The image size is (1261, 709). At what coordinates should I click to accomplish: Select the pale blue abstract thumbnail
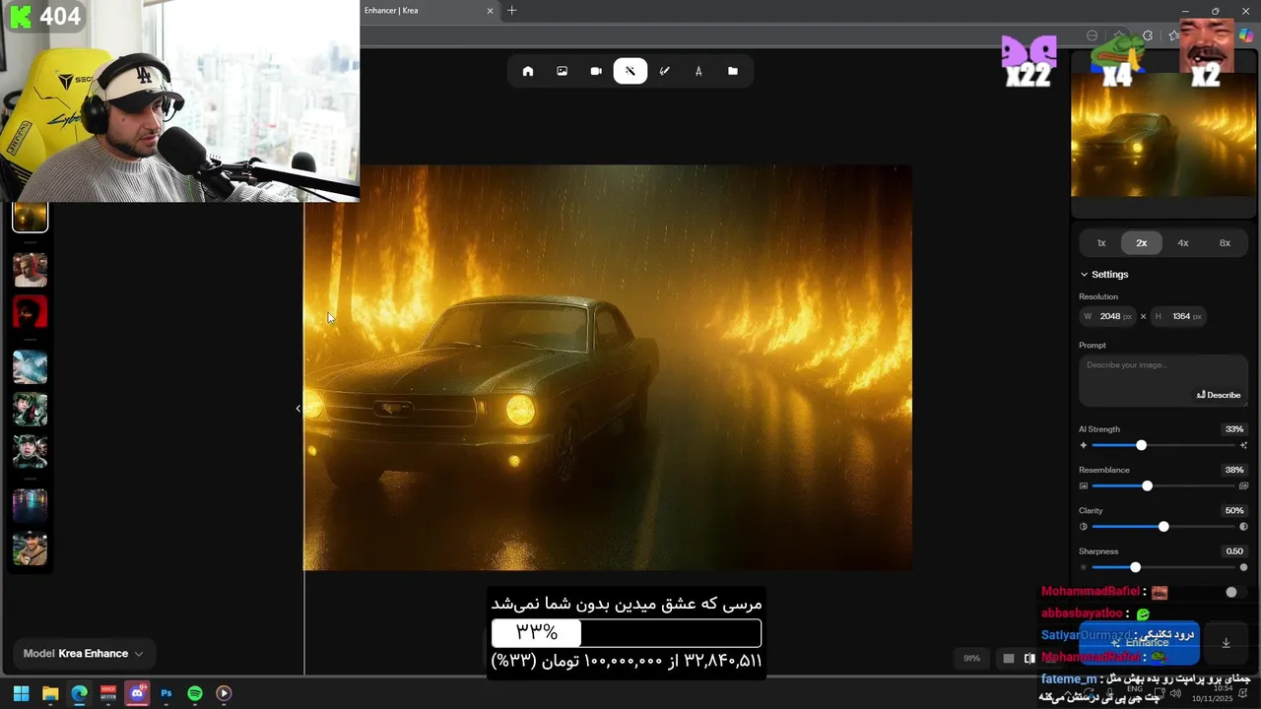[x=31, y=366]
